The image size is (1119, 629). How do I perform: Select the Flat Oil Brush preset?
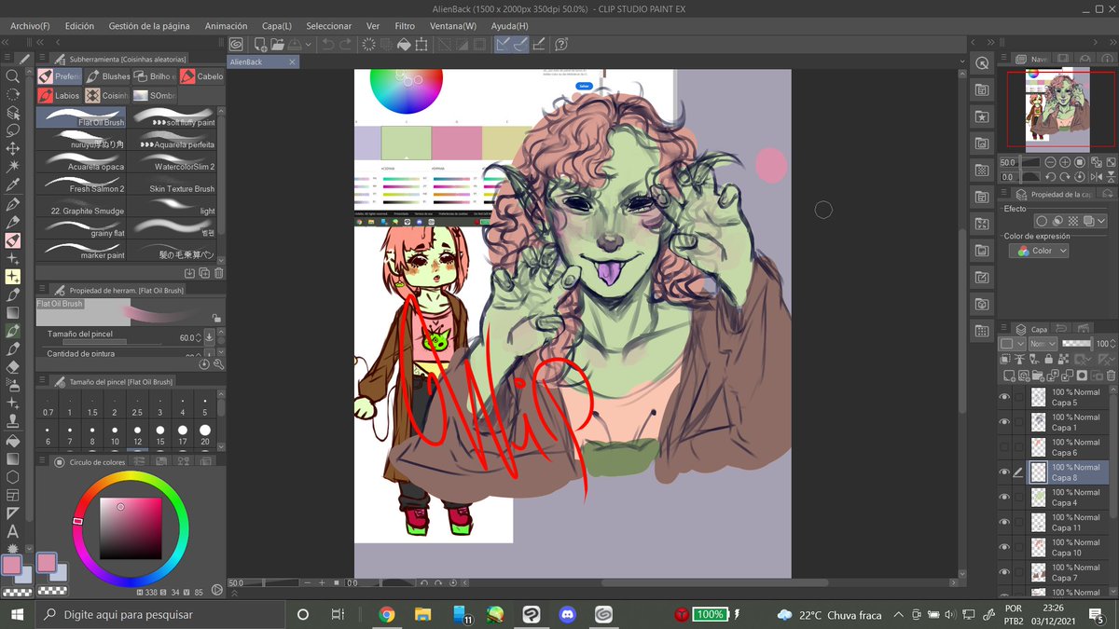coord(81,117)
